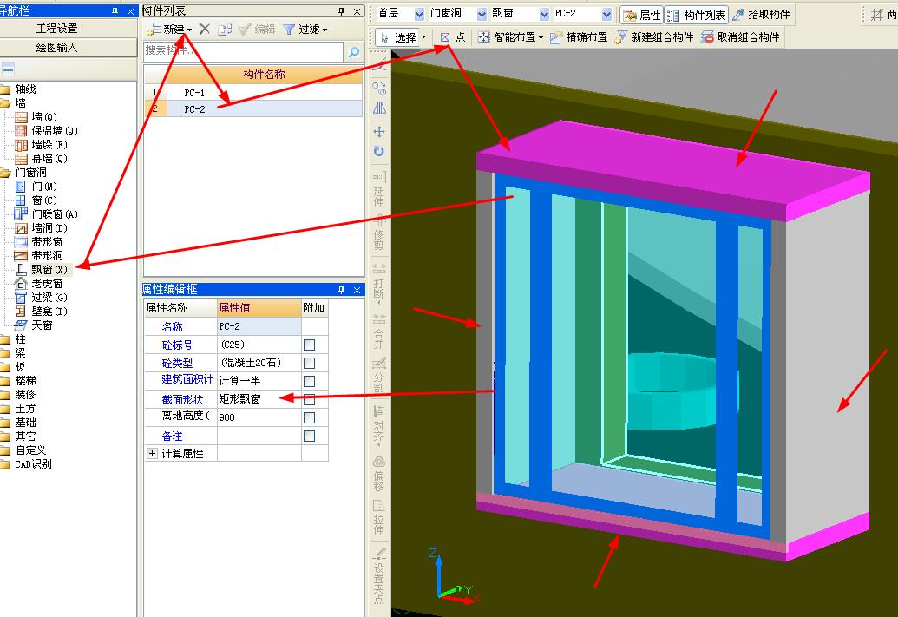The width and height of the screenshot is (898, 617).
Task: Click the mirror tool icon in vertical toolbar
Action: [379, 108]
